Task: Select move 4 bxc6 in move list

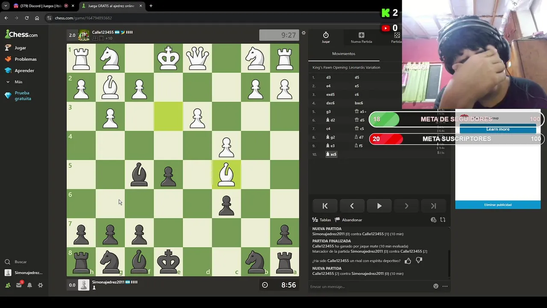Action: click(359, 103)
